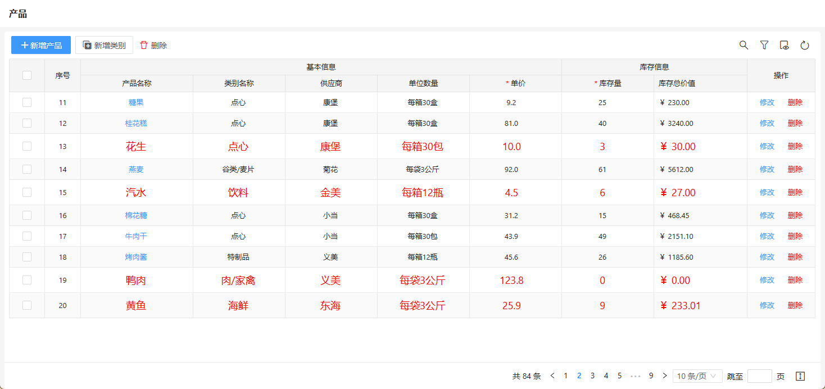
Task: Check the checkbox for row 13 花生
Action: pyautogui.click(x=27, y=146)
